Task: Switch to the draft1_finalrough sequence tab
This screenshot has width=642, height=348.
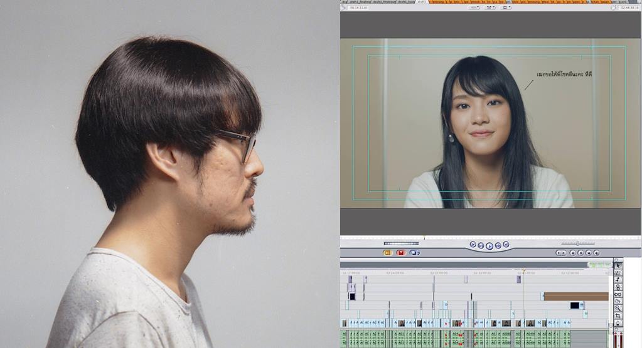Action: pyautogui.click(x=361, y=2)
